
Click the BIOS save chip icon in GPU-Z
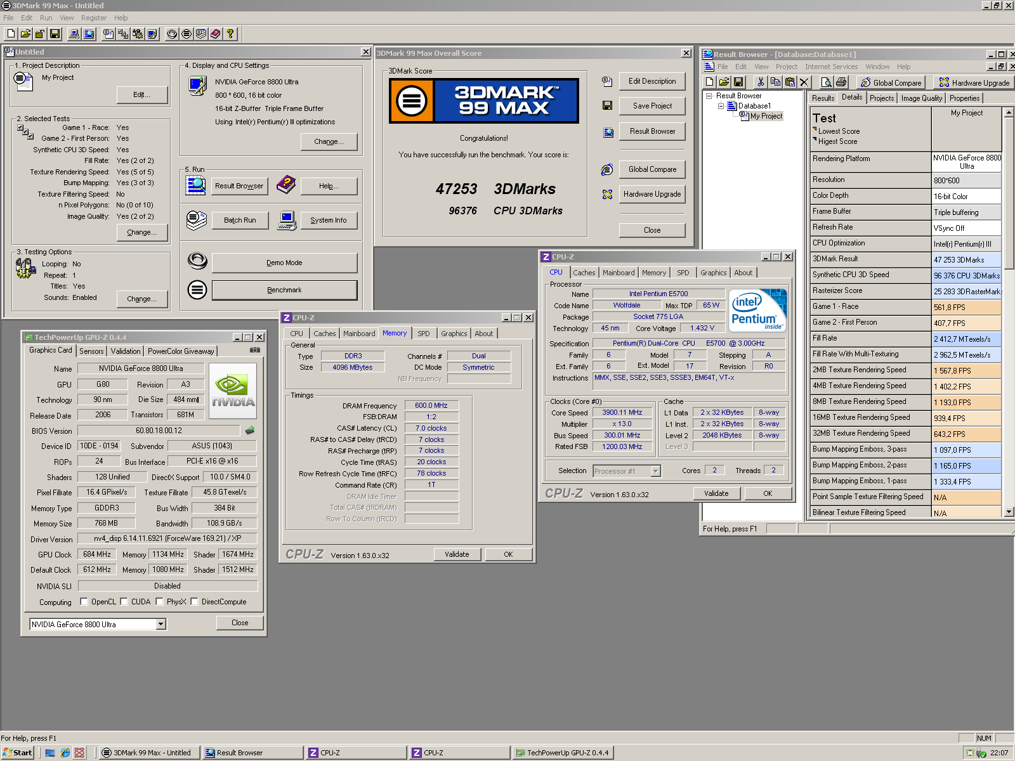250,431
